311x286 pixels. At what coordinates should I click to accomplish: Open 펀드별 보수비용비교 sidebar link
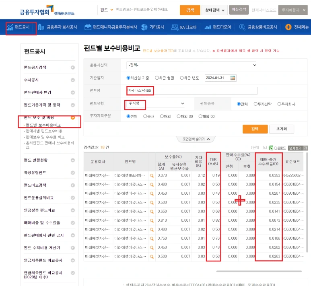point(43,125)
